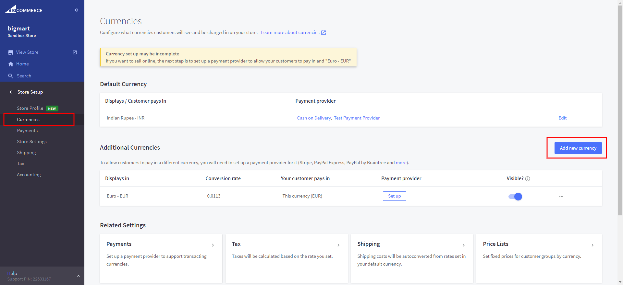Screen dimensions: 623x285
Task: Open Store Settings in sidebar
Action: pyautogui.click(x=32, y=142)
